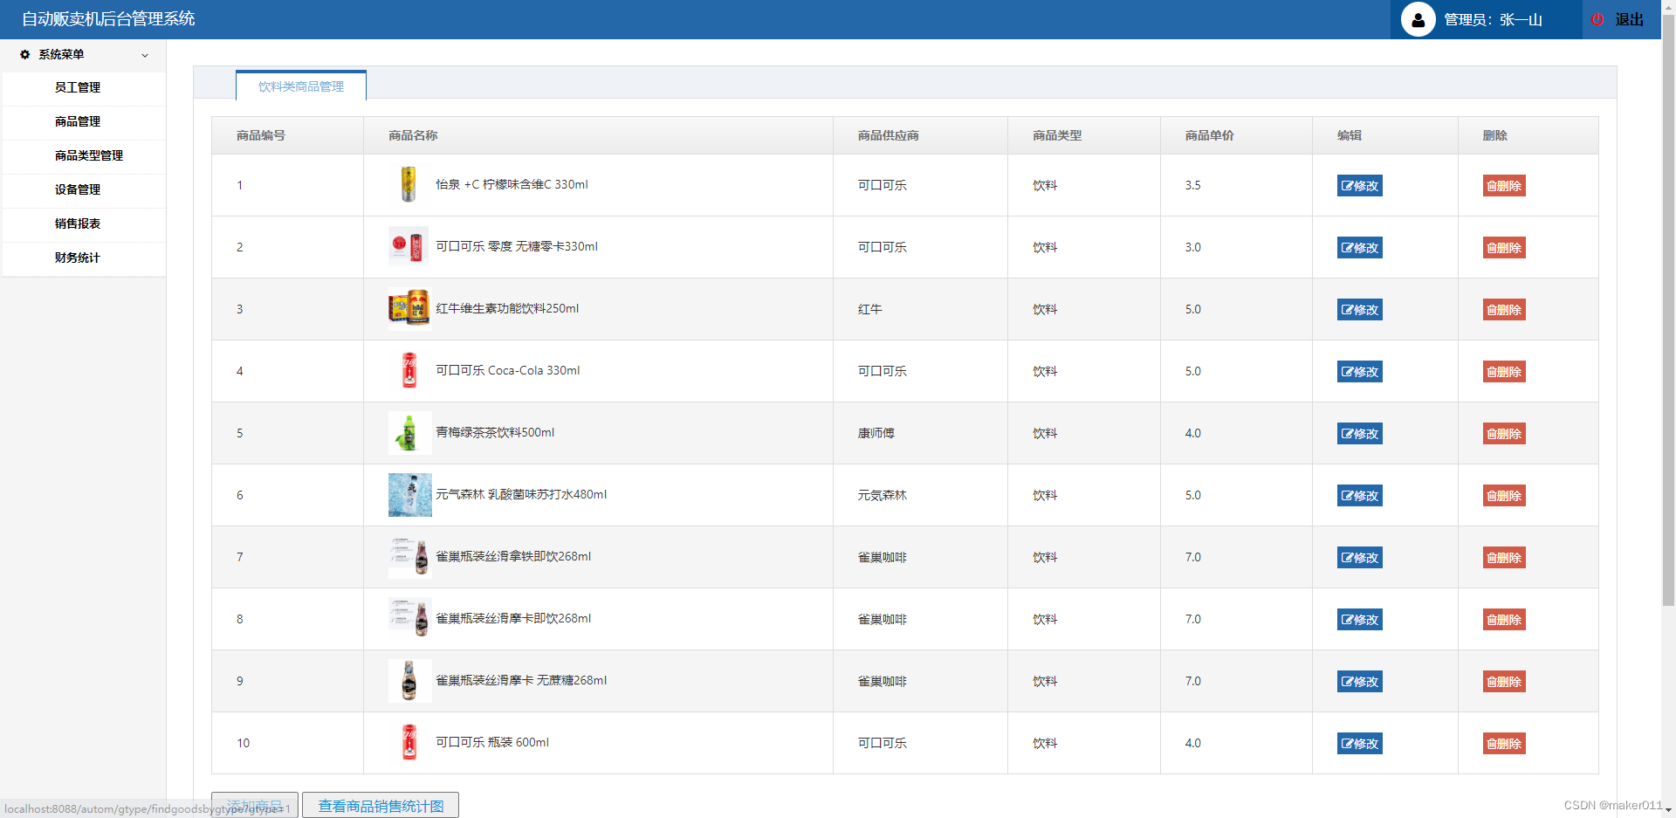
Task: Open 商品管理 in the sidebar
Action: pyautogui.click(x=78, y=121)
